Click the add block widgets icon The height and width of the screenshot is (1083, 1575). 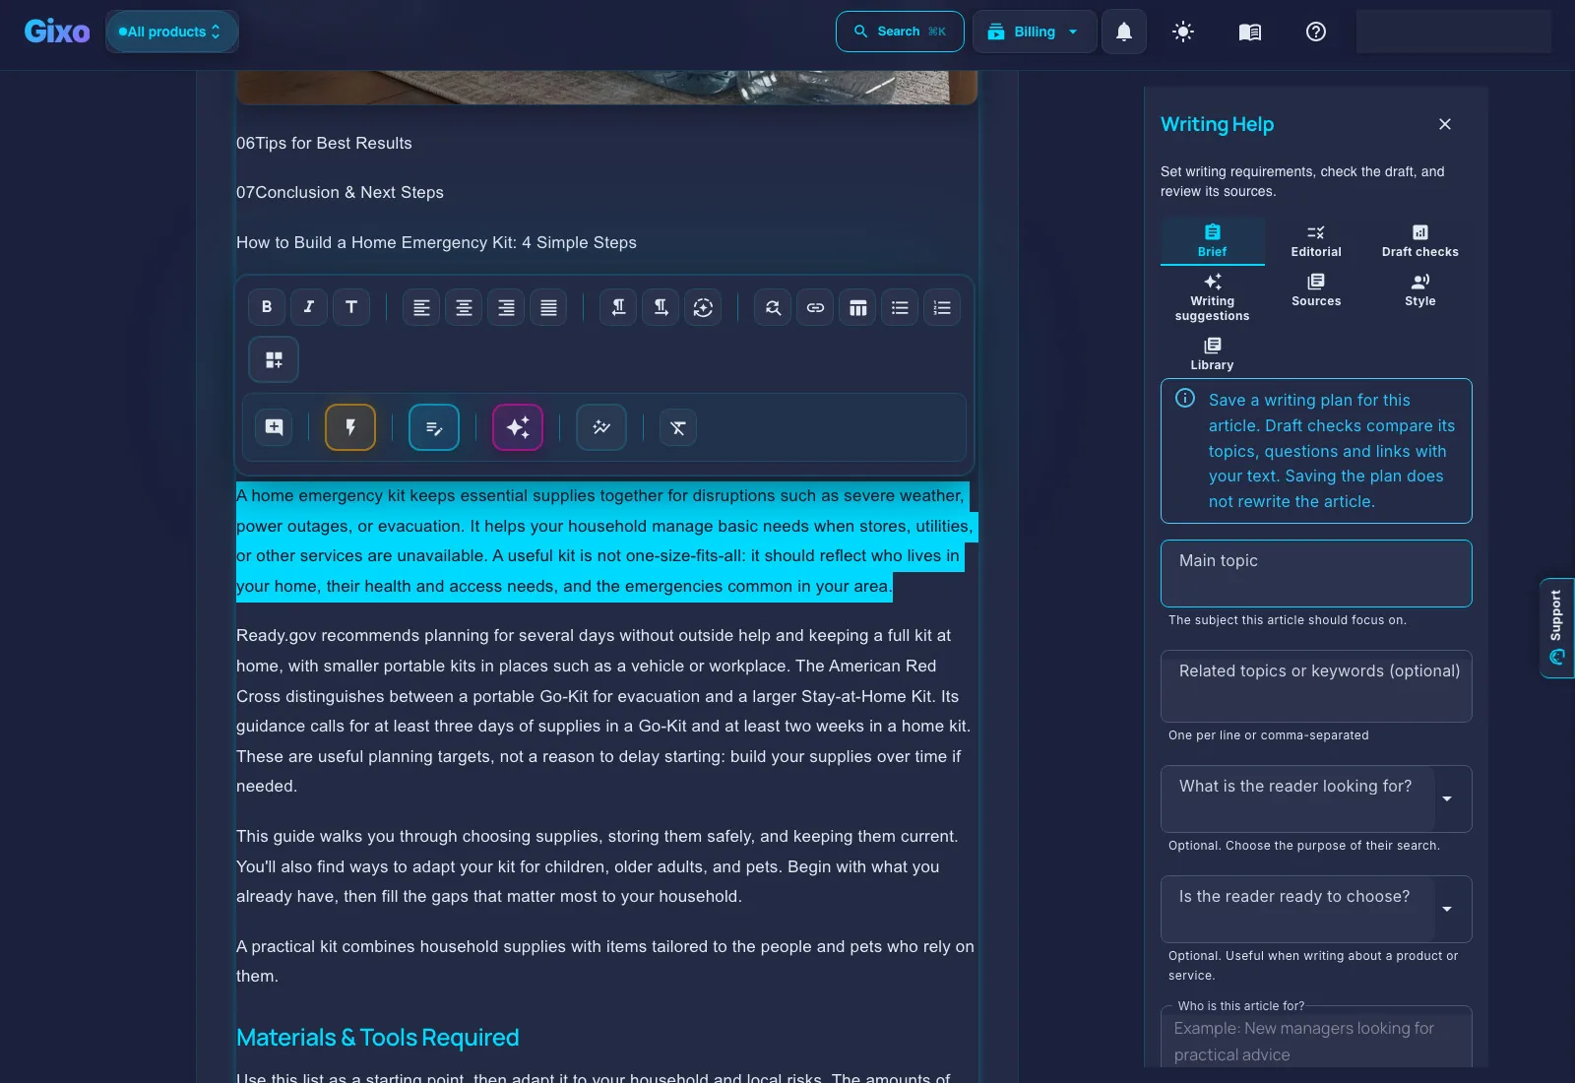tap(274, 359)
